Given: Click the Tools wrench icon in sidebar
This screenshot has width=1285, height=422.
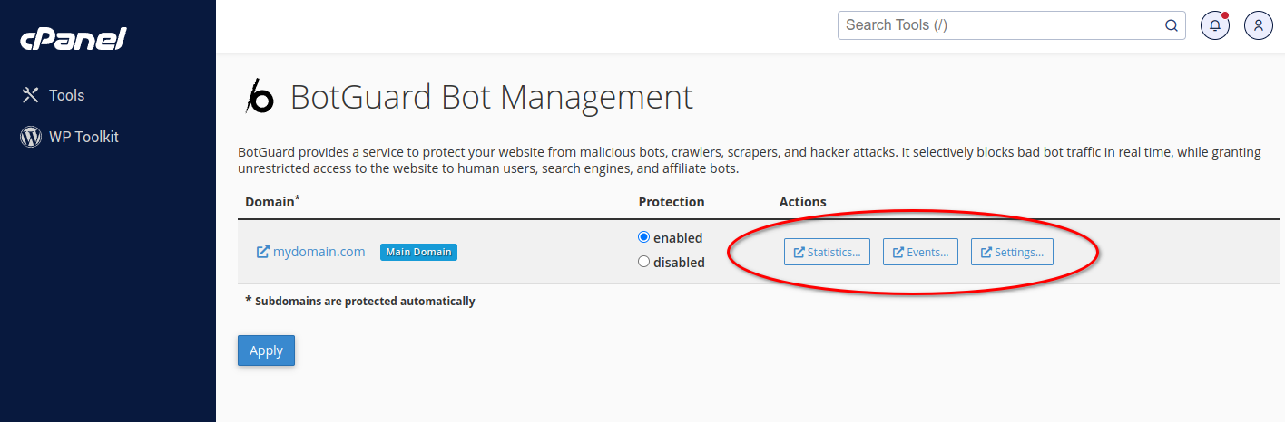Looking at the screenshot, I should 30,95.
